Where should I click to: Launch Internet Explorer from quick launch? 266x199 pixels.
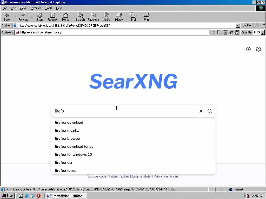tap(27, 196)
